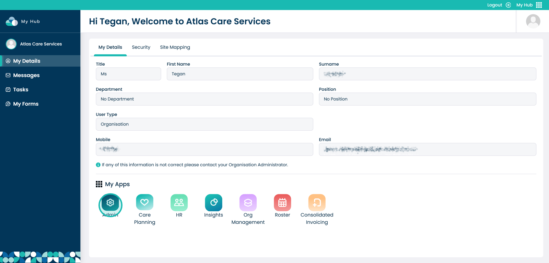Click the My Hub grid icon
The width and height of the screenshot is (549, 263).
539,5
